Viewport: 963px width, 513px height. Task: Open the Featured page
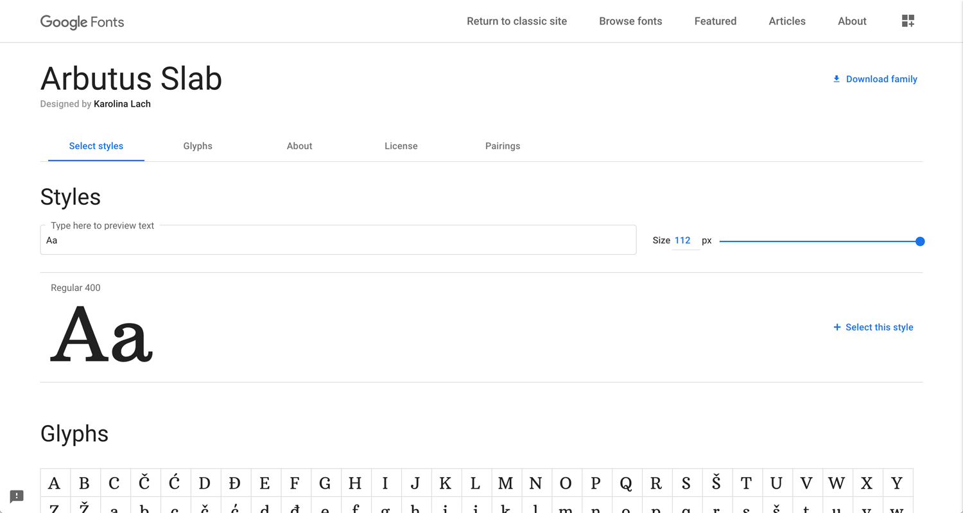[x=715, y=21]
